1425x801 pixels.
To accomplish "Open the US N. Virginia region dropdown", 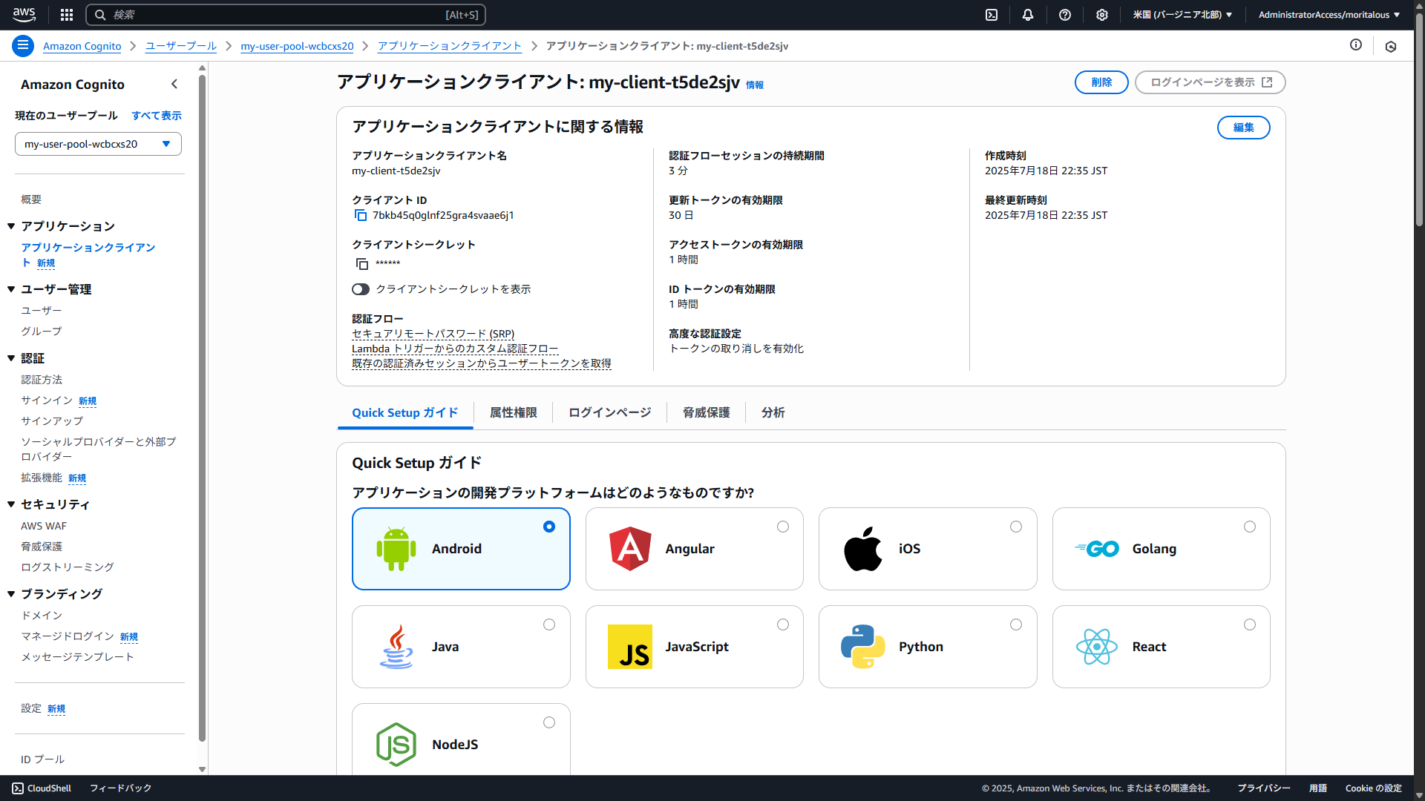I will pyautogui.click(x=1182, y=15).
